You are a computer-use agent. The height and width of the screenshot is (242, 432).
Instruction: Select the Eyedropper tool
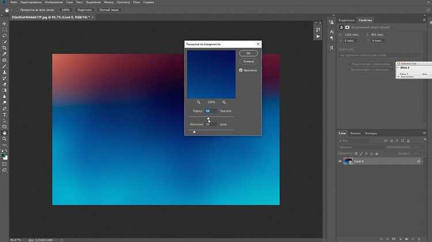coord(5,54)
